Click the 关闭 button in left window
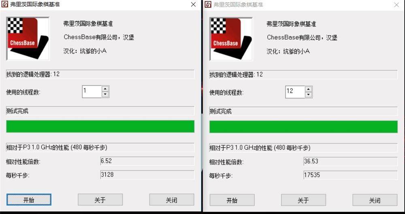 point(171,200)
